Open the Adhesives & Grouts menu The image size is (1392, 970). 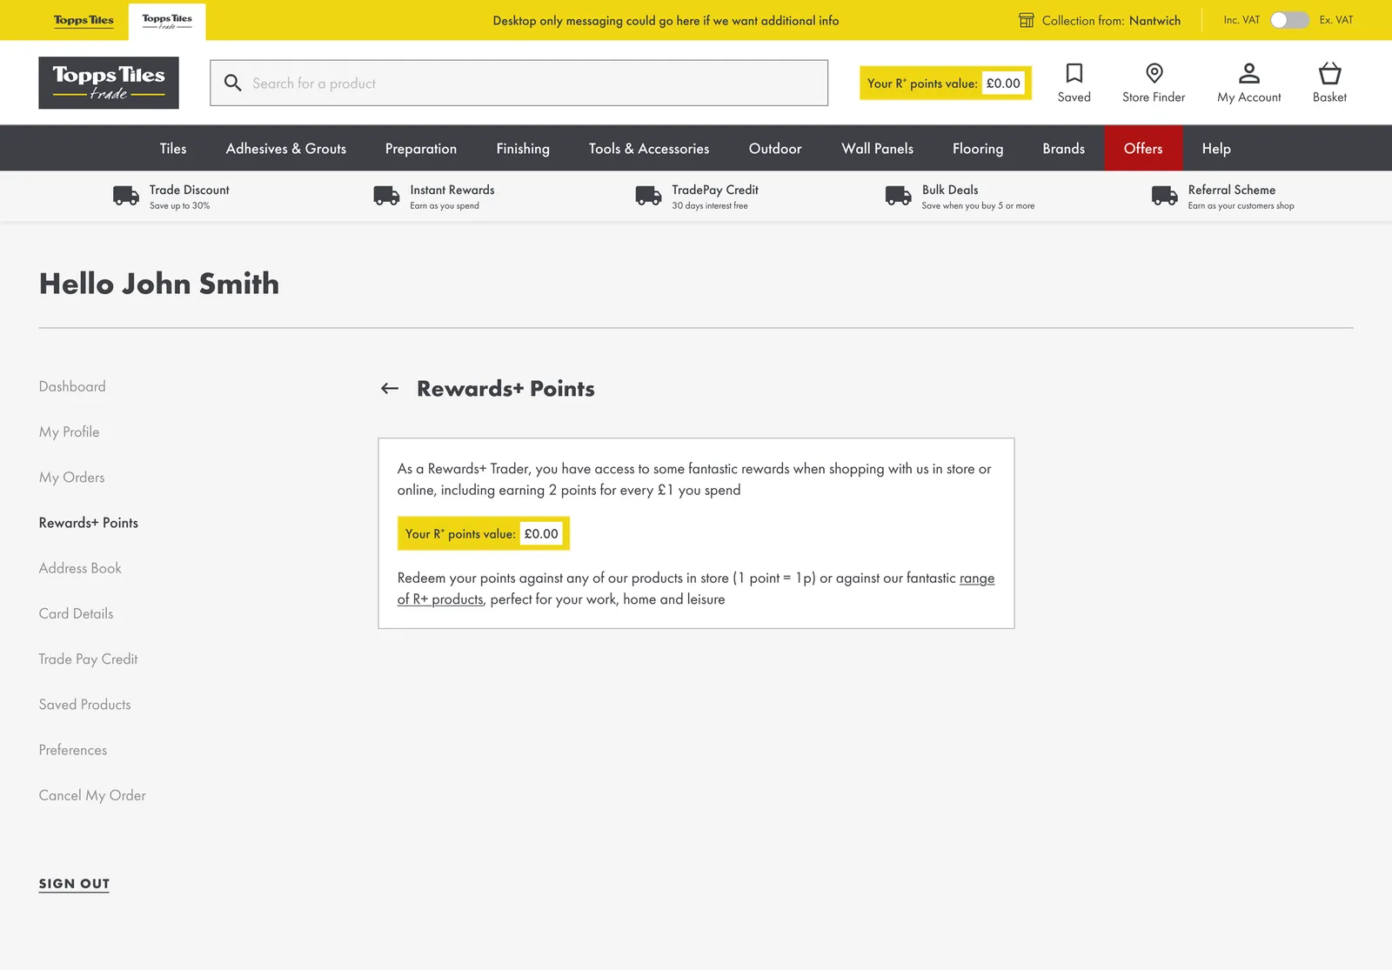click(286, 149)
